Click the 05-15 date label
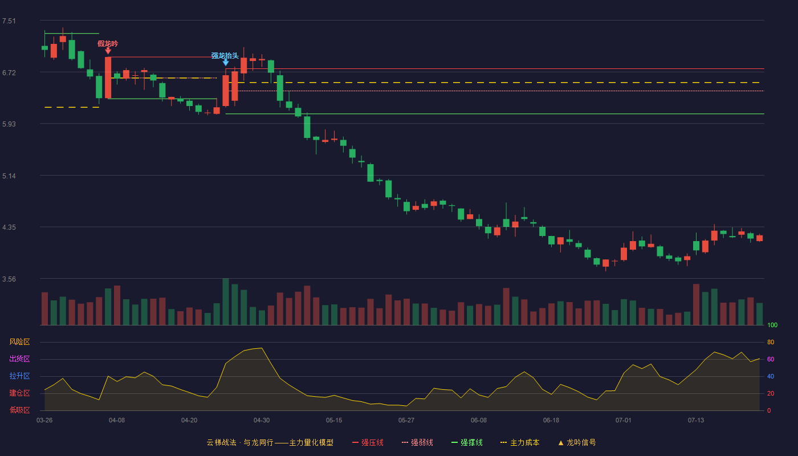 (x=334, y=420)
